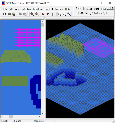The height and width of the screenshot is (123, 115).
Task: Open a file with the folder icon
Action: (x=9, y=14)
